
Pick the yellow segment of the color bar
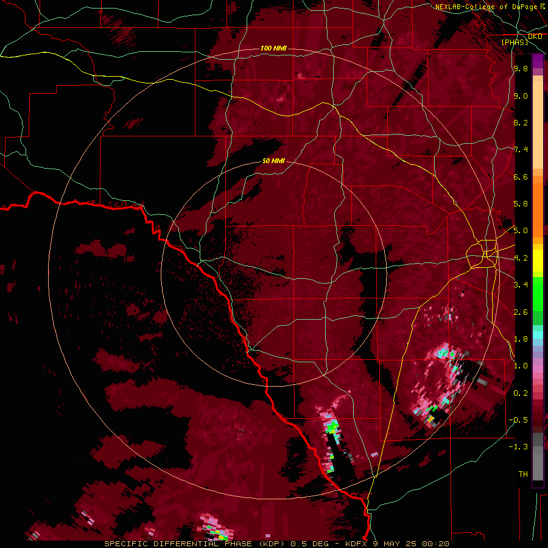coord(538,261)
